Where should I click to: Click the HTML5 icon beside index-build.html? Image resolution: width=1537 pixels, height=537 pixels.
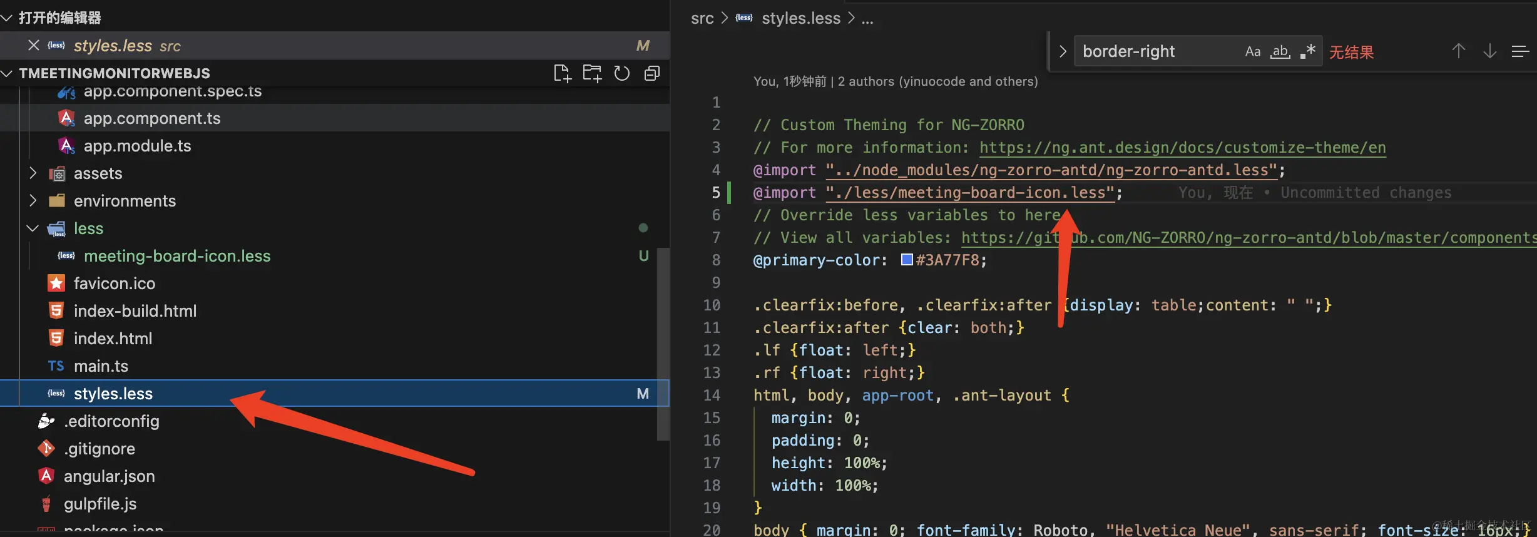pos(56,310)
